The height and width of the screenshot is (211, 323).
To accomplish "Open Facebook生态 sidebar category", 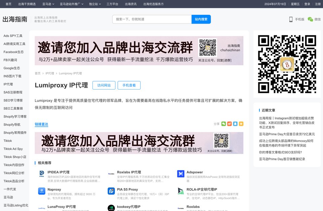I will tap(13, 52).
